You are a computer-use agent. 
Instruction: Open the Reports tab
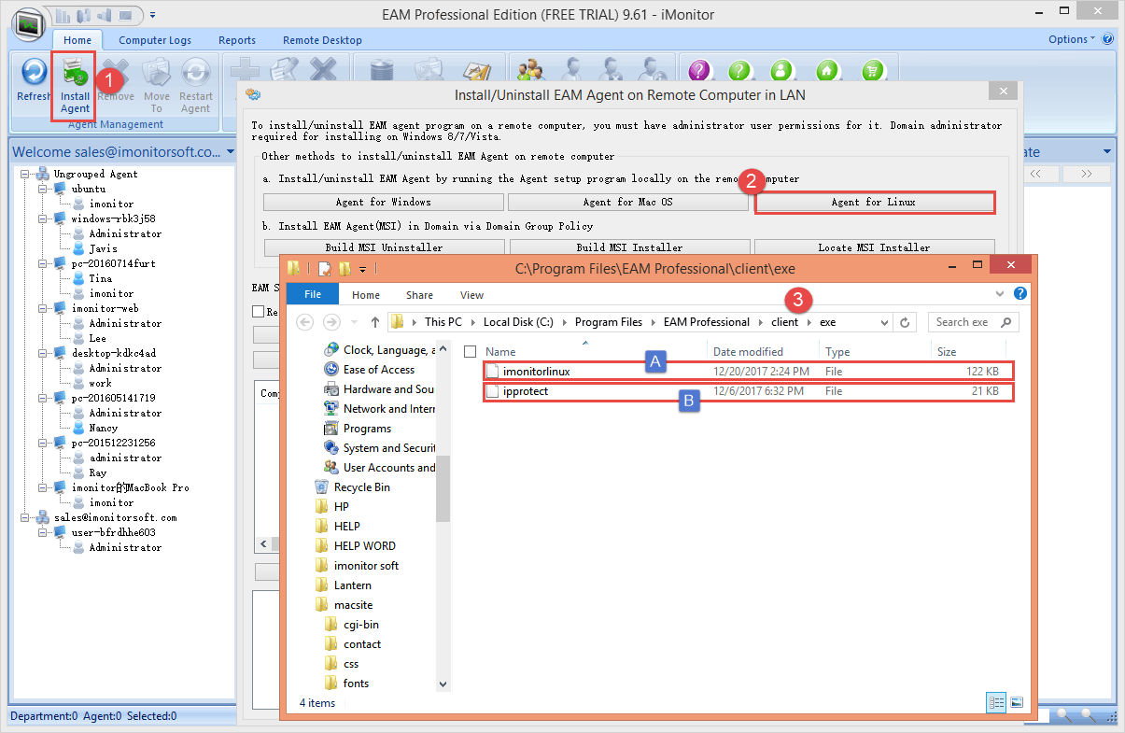point(237,40)
